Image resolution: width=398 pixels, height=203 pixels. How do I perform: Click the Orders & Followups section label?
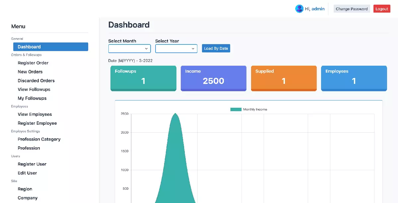26,55
